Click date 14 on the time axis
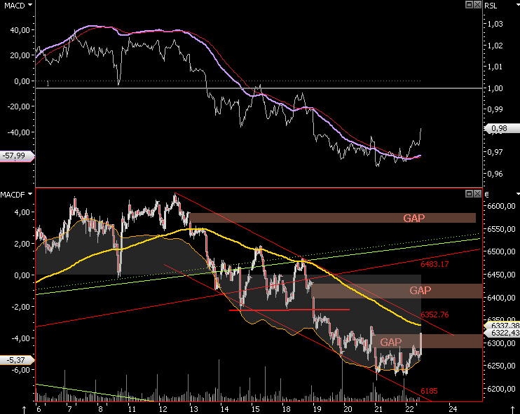This screenshot has height=414, width=520. (x=224, y=409)
